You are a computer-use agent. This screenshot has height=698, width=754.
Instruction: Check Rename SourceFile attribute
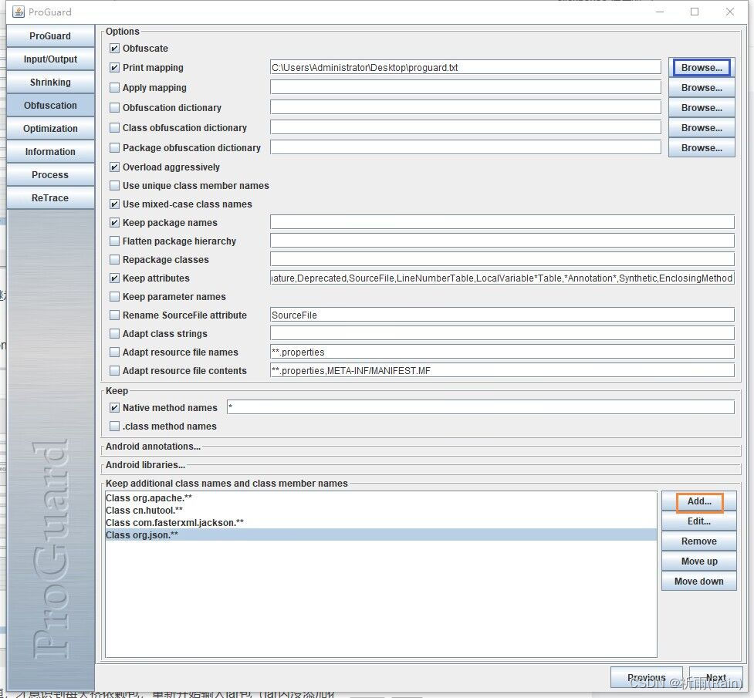pyautogui.click(x=114, y=315)
